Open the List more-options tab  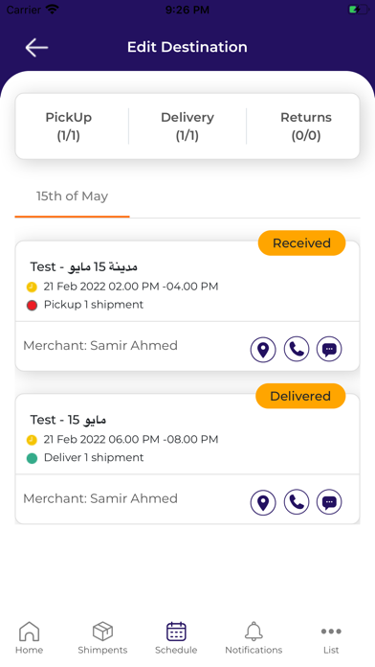[x=331, y=637]
